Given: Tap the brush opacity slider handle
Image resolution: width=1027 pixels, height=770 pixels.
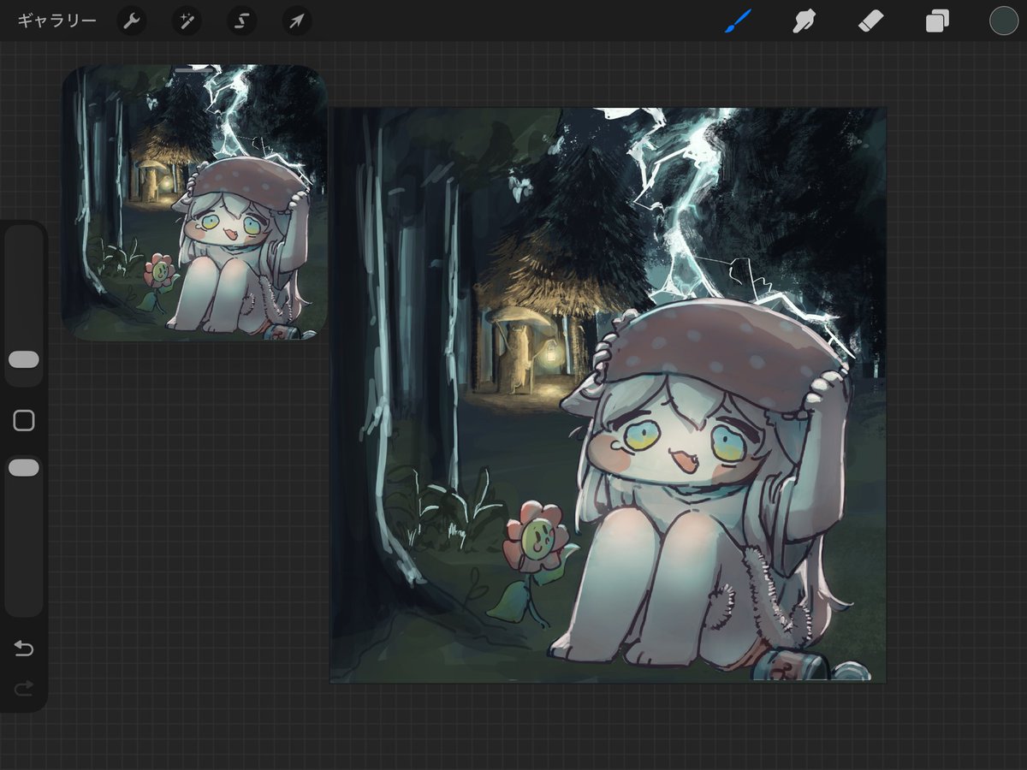Looking at the screenshot, I should coord(24,467).
